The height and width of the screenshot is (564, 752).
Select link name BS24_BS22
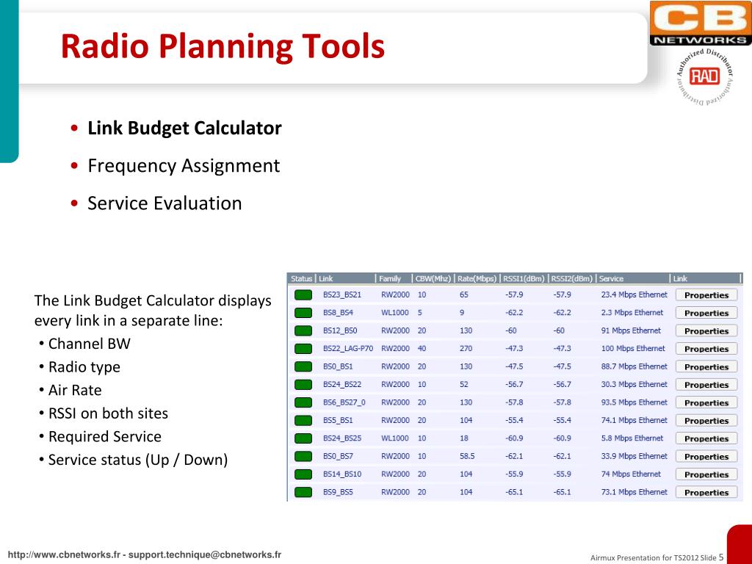tap(342, 384)
